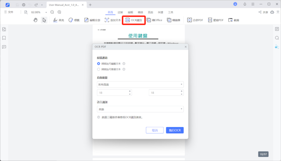Open the notifications bell
The image size is (281, 161).
[x=245, y=4]
